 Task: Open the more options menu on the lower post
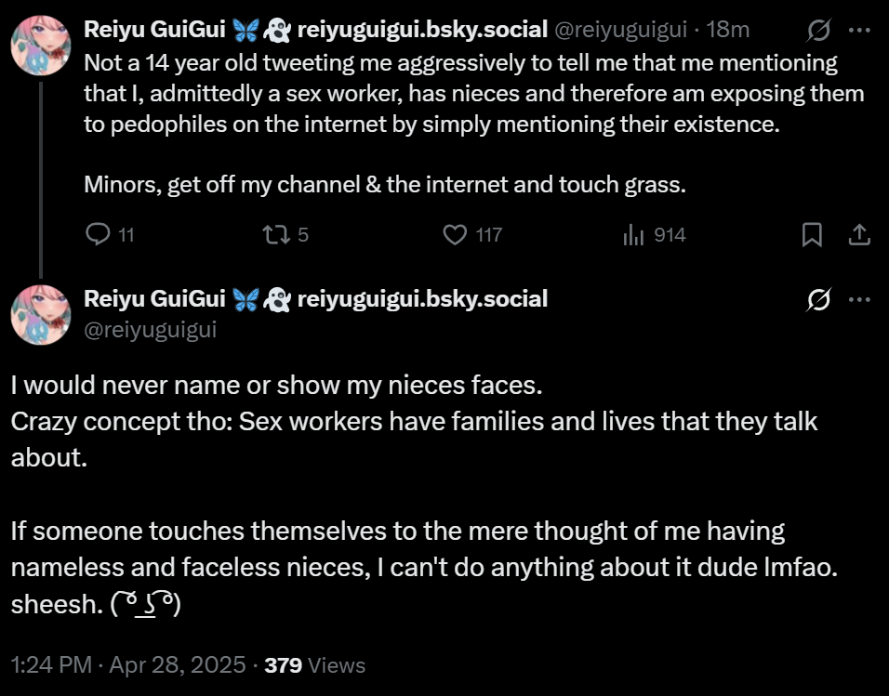(859, 299)
